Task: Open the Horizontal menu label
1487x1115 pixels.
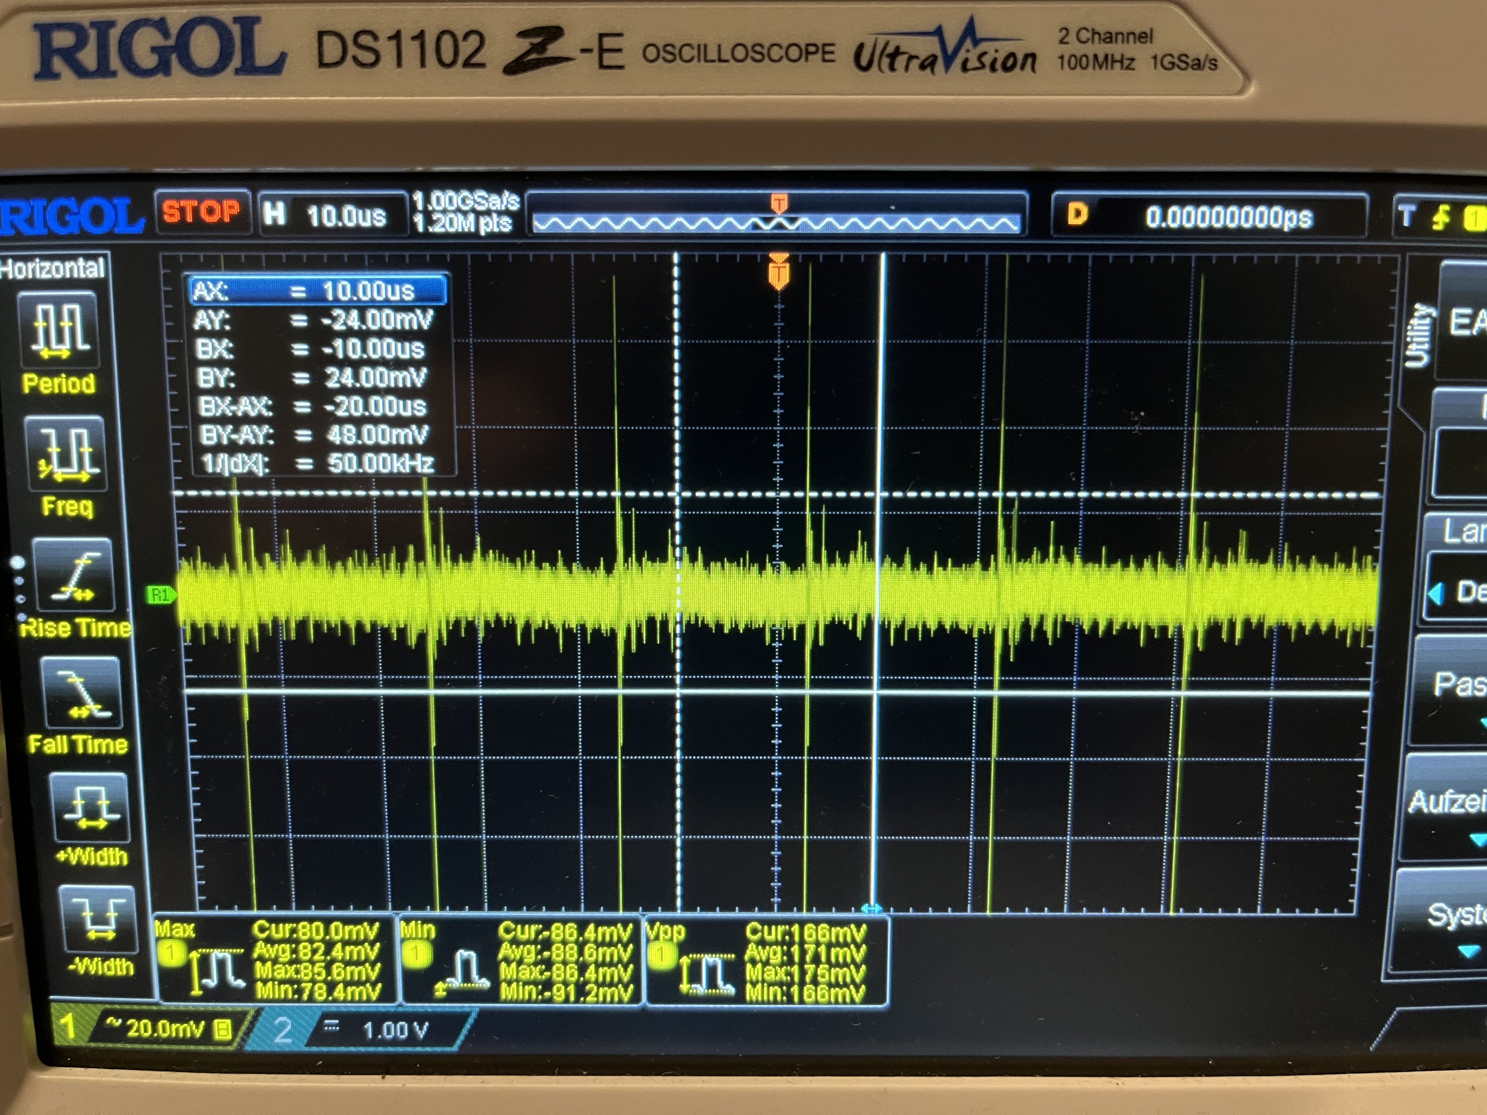Action: (52, 268)
